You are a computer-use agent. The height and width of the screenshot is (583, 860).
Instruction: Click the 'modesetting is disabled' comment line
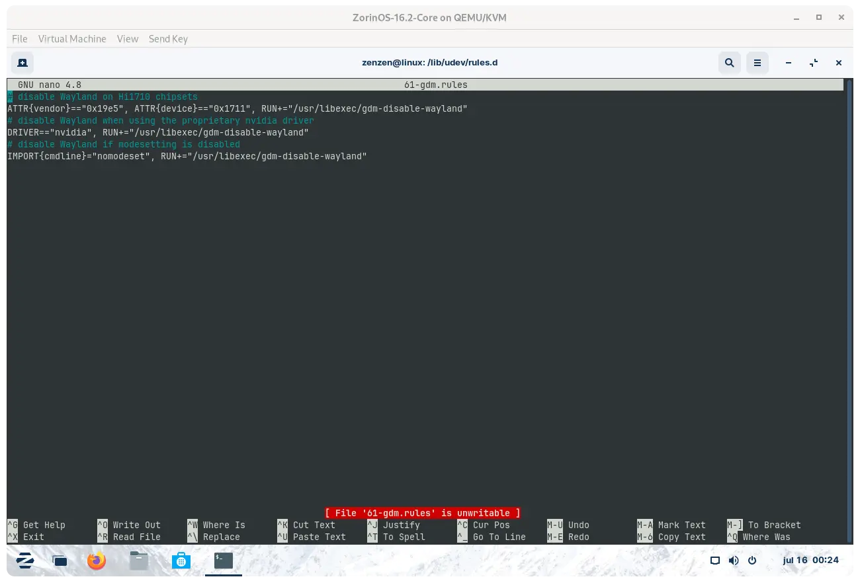click(x=124, y=144)
